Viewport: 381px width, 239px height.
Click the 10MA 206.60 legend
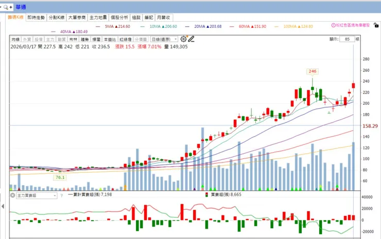click(159, 26)
